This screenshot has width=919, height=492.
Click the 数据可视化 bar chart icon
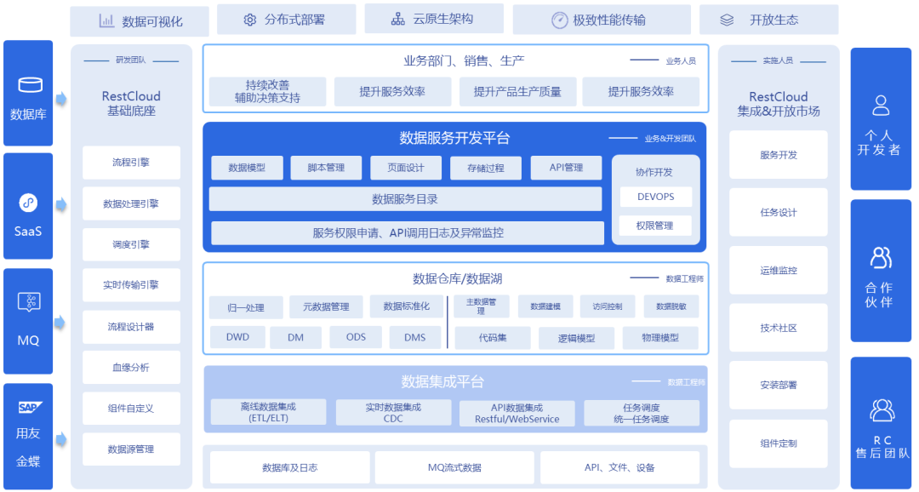[x=106, y=21]
